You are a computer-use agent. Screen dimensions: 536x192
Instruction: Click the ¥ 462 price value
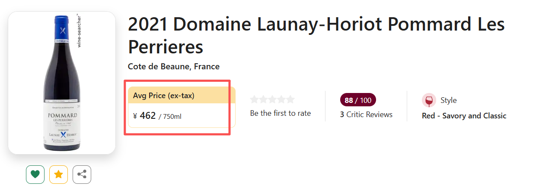point(145,116)
